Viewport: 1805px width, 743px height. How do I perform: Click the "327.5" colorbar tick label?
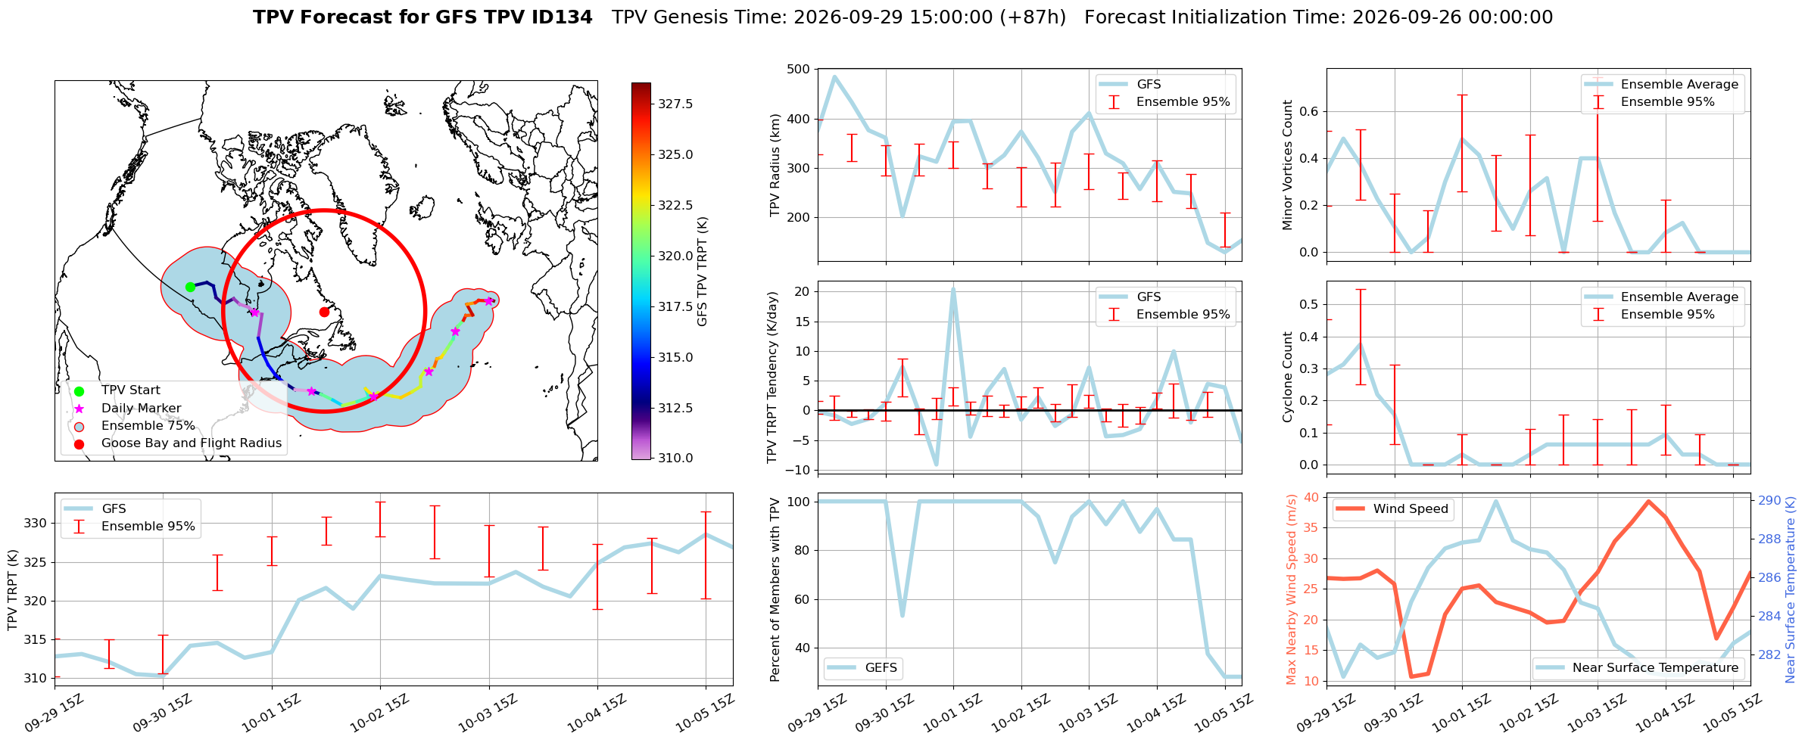(x=675, y=104)
